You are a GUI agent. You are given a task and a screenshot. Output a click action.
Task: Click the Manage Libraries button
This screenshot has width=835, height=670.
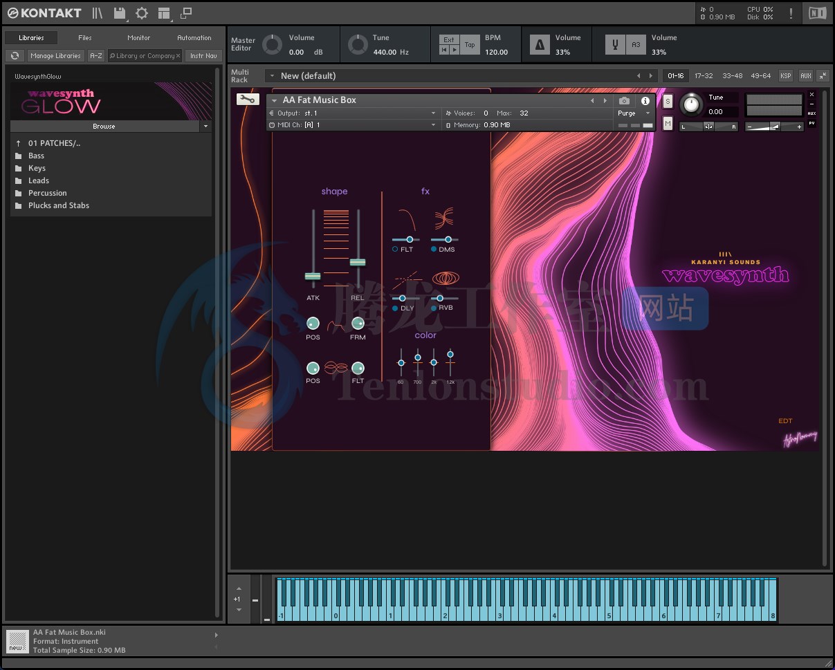point(55,56)
